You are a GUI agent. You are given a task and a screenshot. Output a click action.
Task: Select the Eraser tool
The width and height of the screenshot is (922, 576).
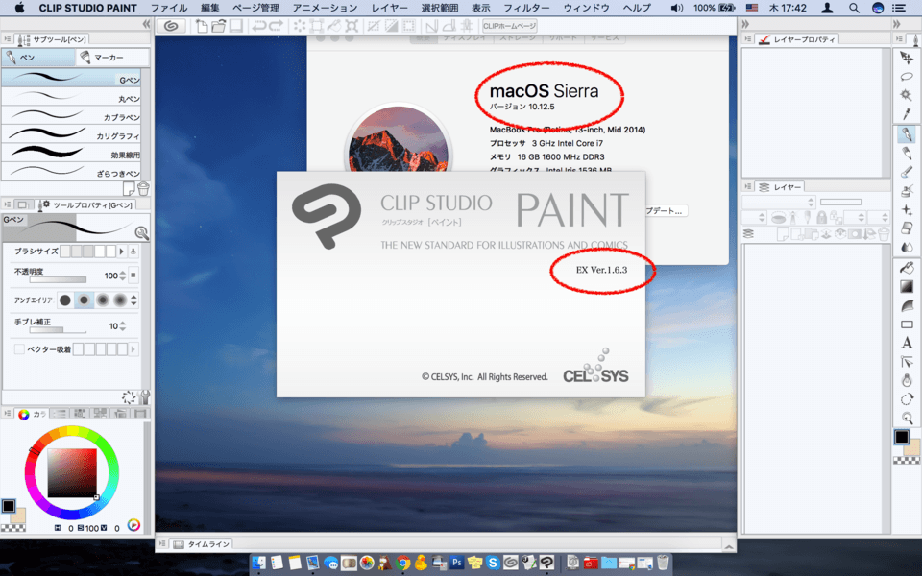[x=907, y=228]
